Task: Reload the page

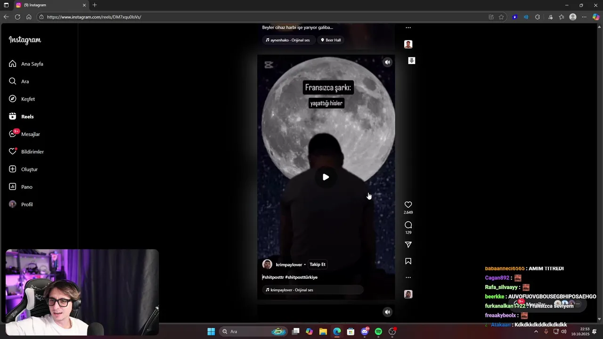Action: [17, 17]
